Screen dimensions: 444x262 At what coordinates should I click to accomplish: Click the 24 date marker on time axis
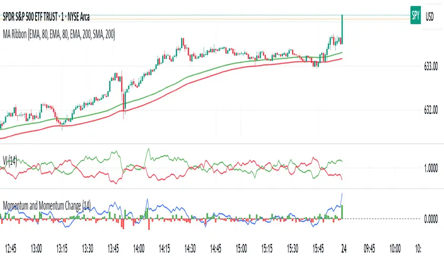[344, 249]
